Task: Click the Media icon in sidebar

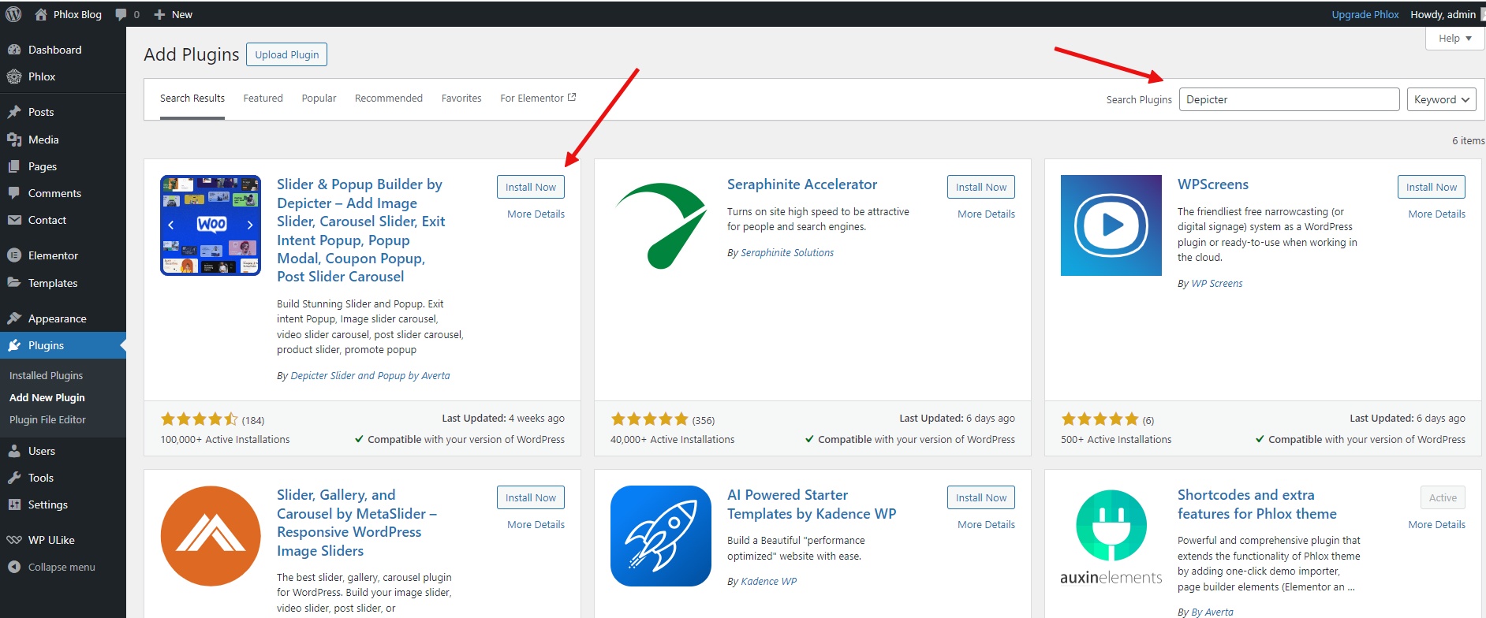Action: [x=14, y=140]
